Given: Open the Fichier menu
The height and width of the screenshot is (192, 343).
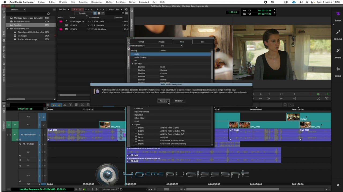Looking at the screenshot, I should [42, 2].
